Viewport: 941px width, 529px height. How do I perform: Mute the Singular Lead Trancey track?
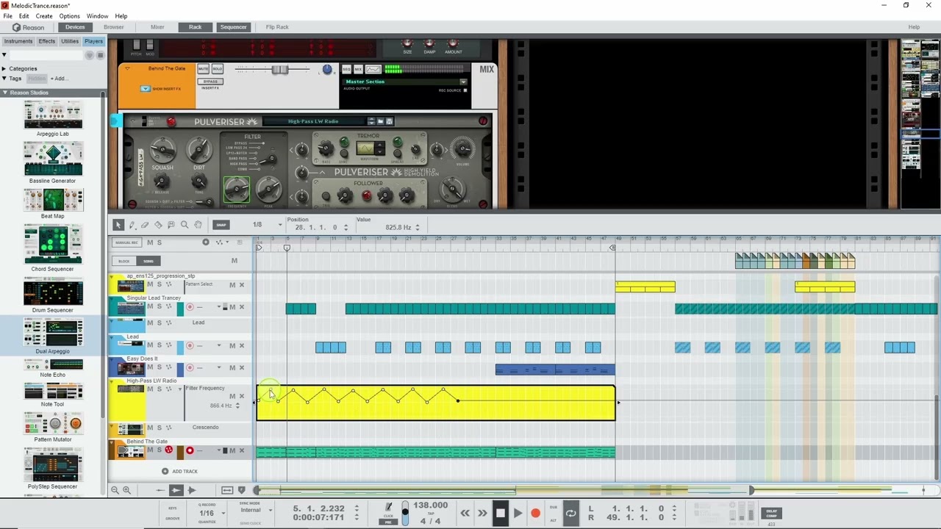tap(150, 306)
